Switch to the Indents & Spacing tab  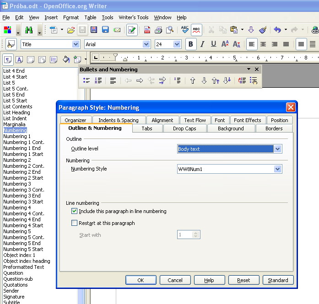point(119,120)
